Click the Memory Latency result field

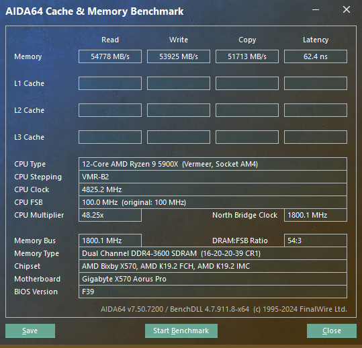[x=316, y=56]
